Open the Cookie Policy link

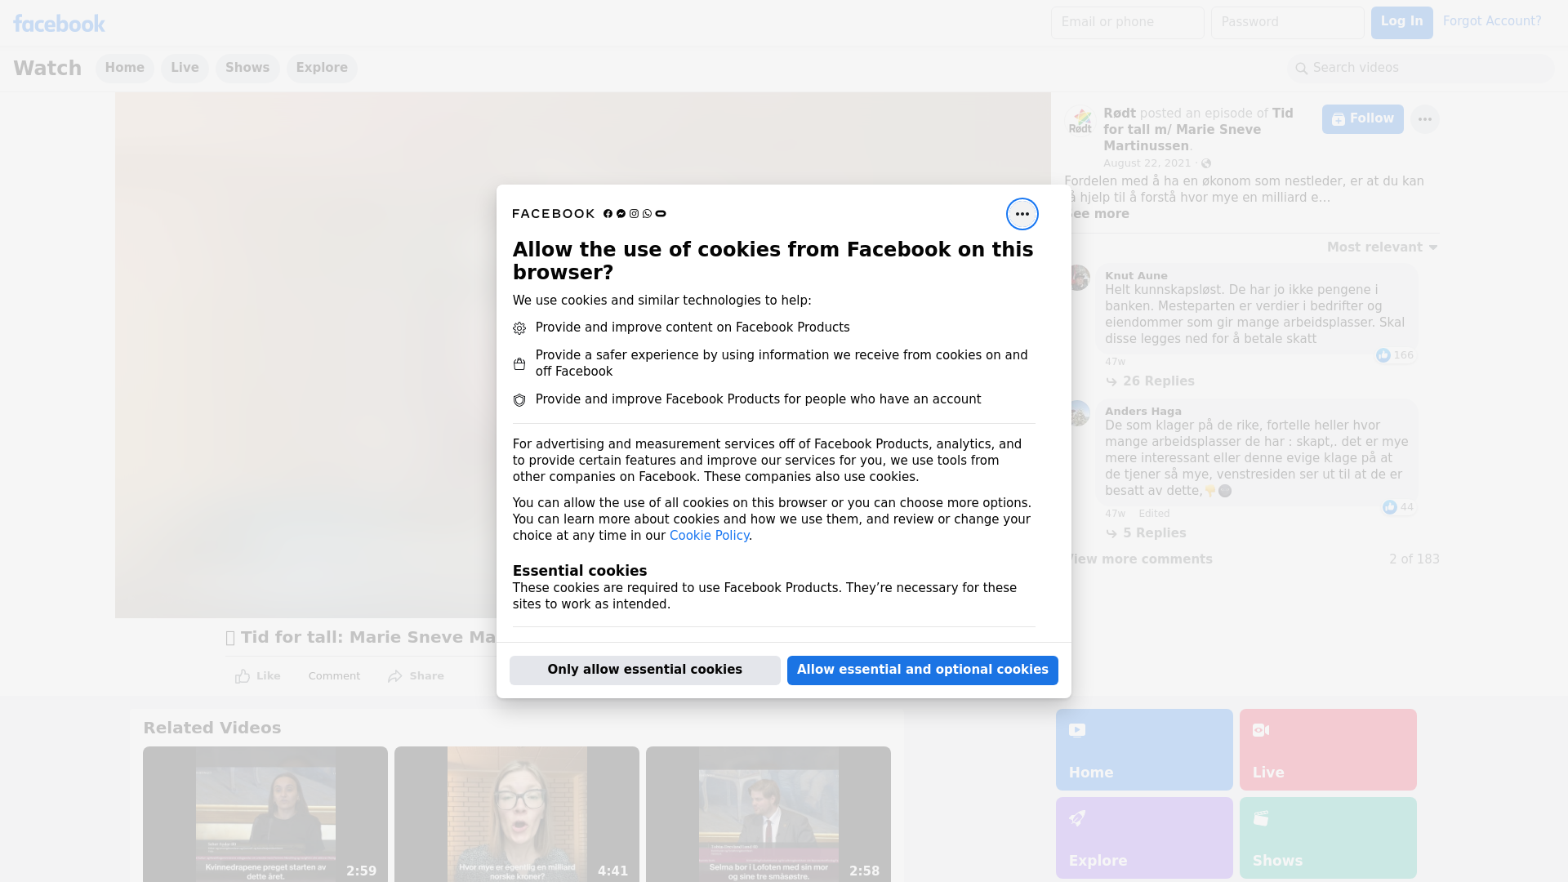709,536
